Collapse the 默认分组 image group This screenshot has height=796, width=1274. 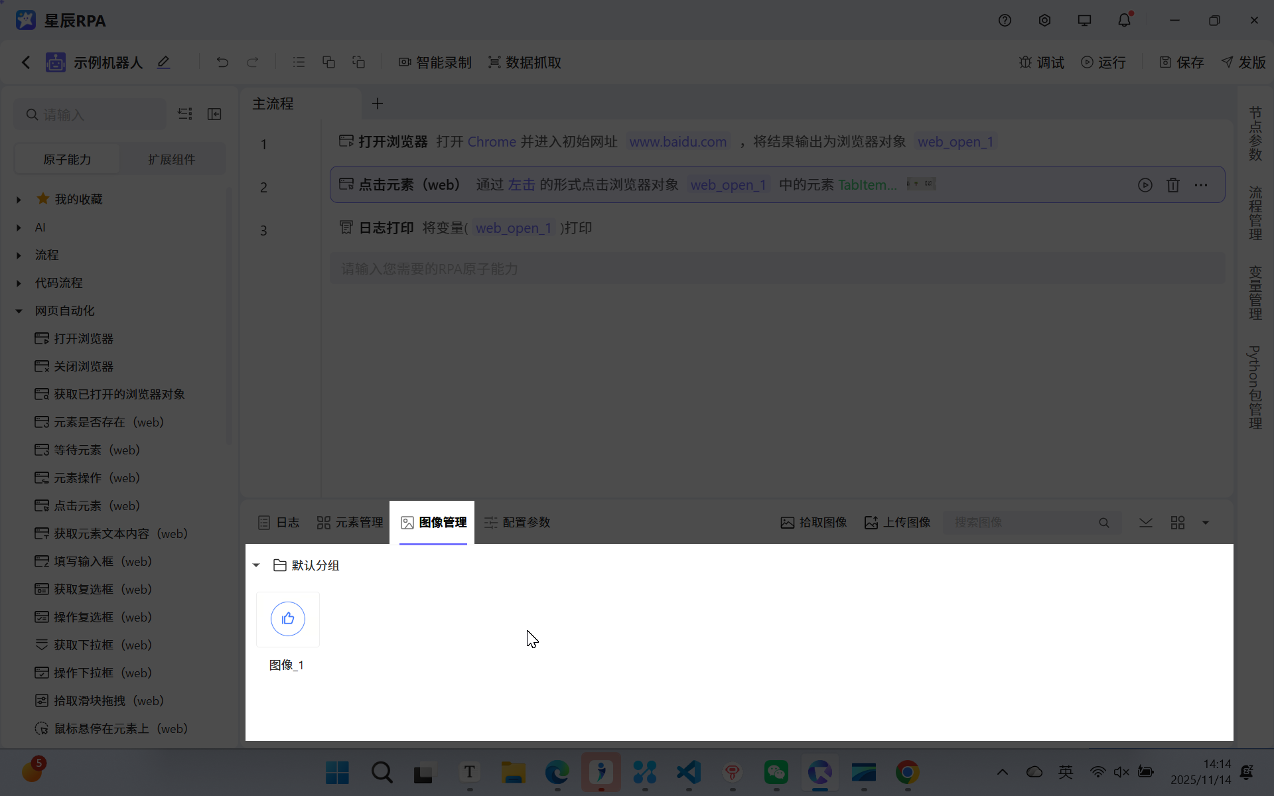pos(256,565)
